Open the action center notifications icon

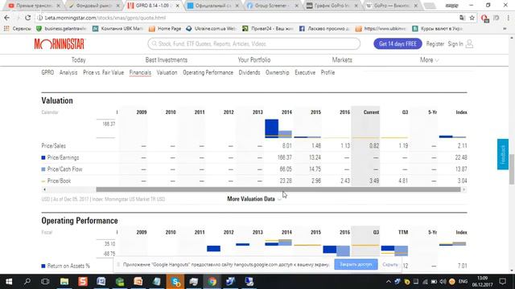502,282
